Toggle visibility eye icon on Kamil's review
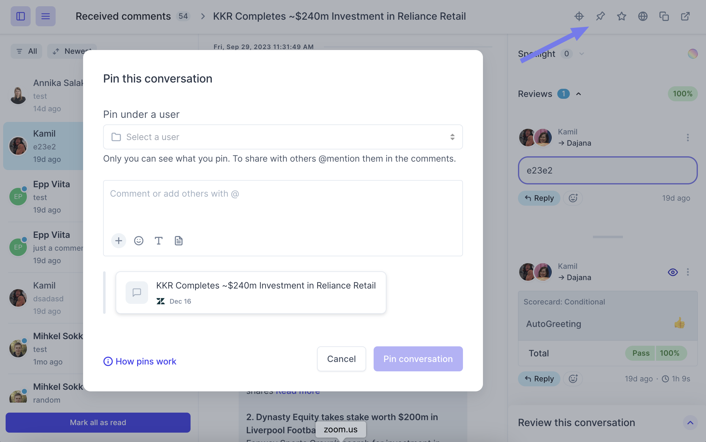 pos(673,272)
